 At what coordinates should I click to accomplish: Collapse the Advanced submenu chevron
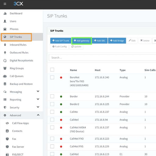pos(38,115)
